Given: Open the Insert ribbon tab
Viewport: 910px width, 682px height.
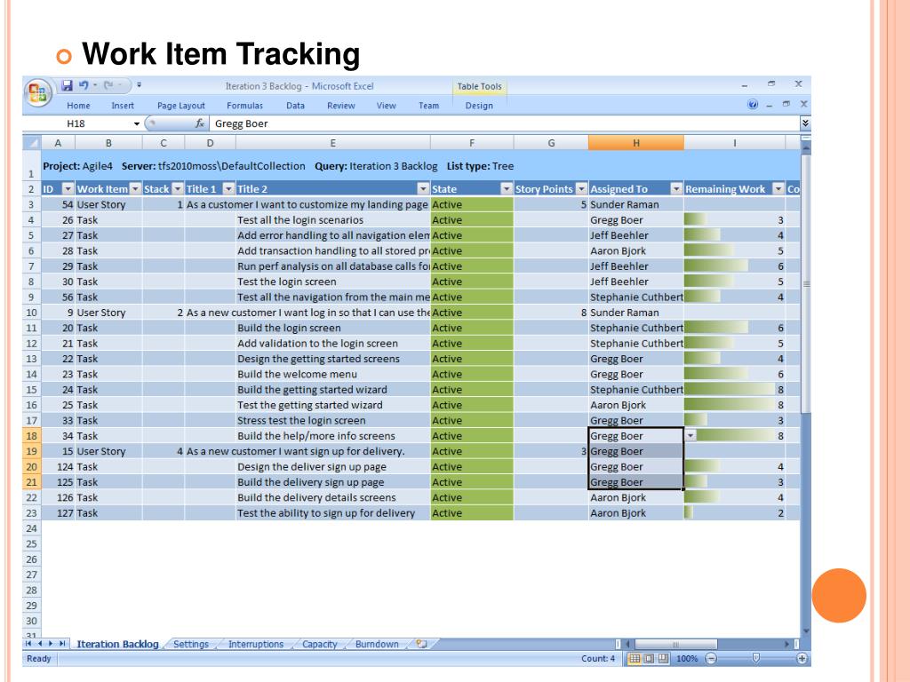Looking at the screenshot, I should coord(123,106).
